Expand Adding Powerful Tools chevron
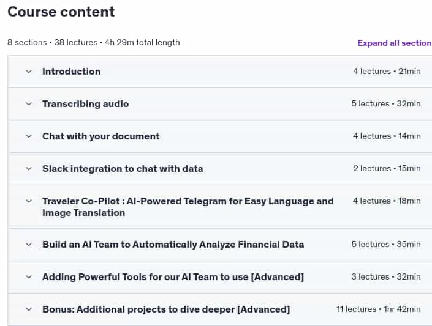This screenshot has height=326, width=432. [x=29, y=277]
